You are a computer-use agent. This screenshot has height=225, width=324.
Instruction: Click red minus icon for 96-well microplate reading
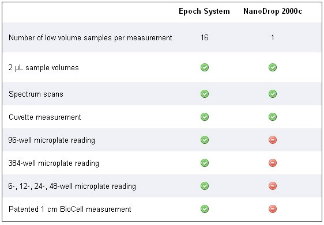point(273,140)
